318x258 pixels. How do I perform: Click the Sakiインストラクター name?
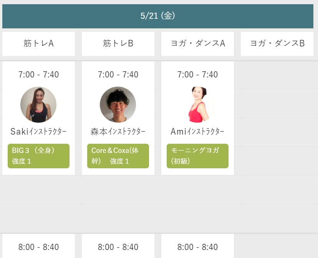[x=38, y=132]
